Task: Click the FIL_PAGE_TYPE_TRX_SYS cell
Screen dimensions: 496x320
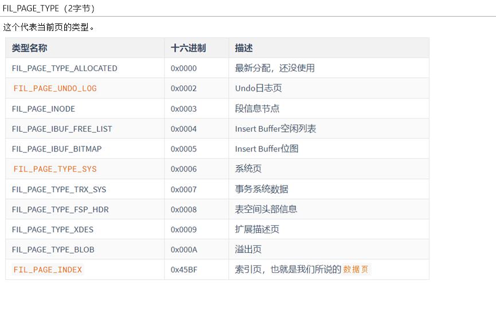Action: pyautogui.click(x=59, y=189)
